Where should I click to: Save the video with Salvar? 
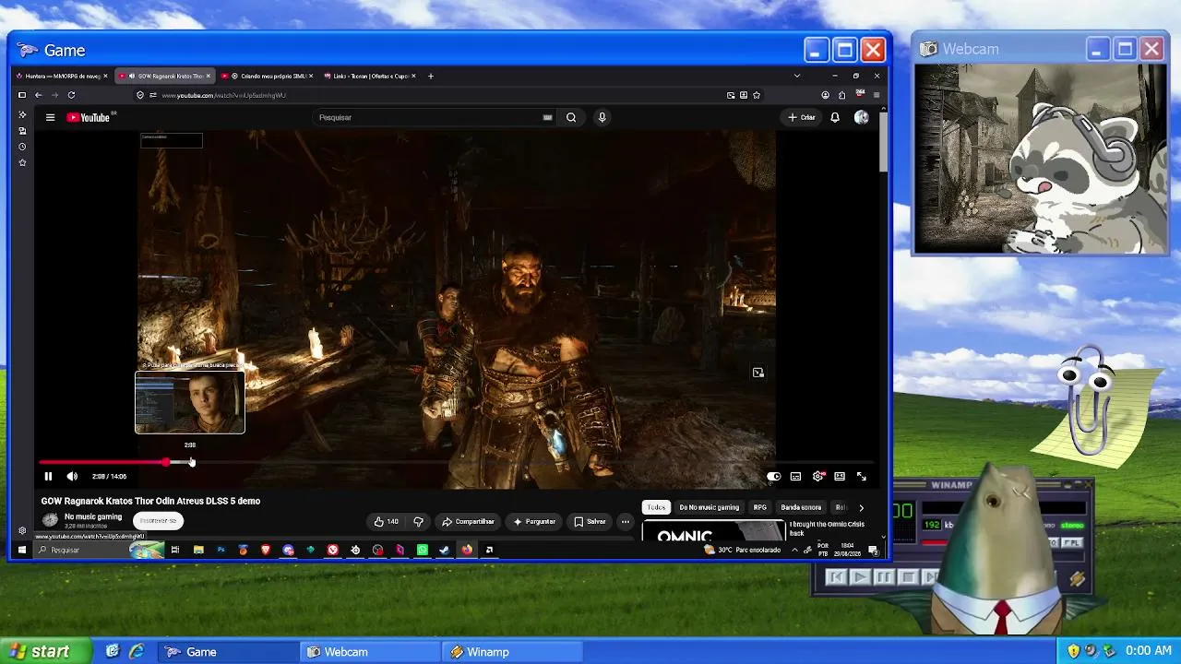click(590, 521)
